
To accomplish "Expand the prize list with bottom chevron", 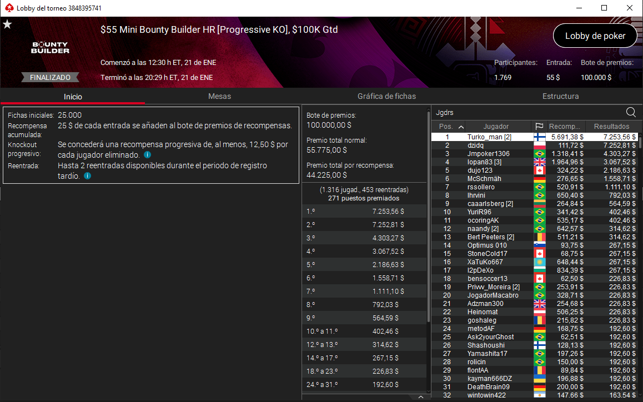I will [x=421, y=396].
